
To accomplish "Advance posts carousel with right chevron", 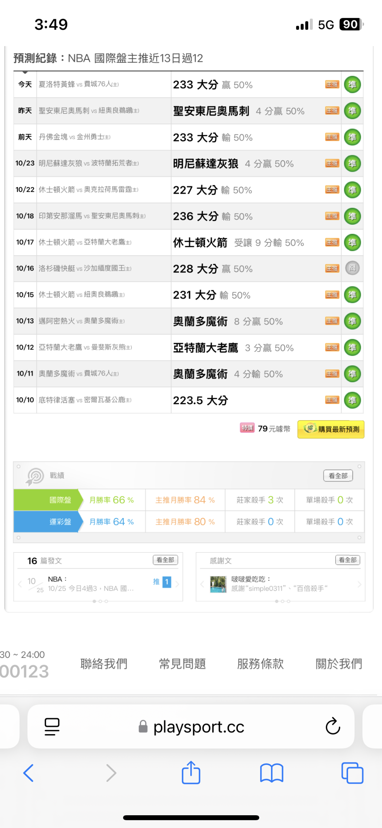I will point(177,584).
